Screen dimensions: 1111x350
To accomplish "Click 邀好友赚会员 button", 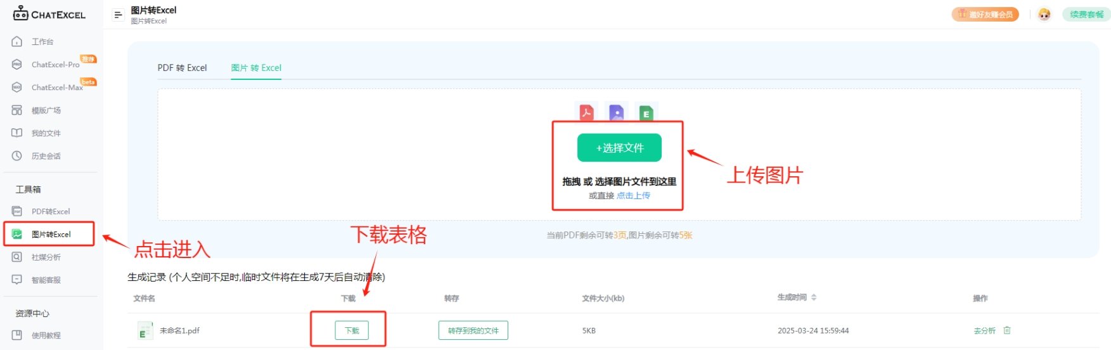I will 985,14.
